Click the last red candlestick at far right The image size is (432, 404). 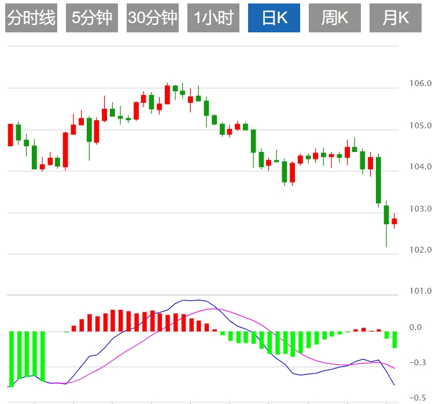point(394,221)
